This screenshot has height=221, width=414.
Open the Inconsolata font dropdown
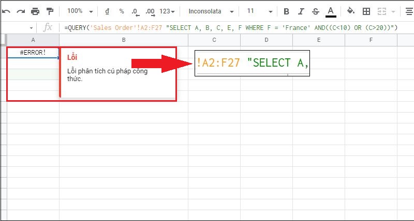(211, 11)
